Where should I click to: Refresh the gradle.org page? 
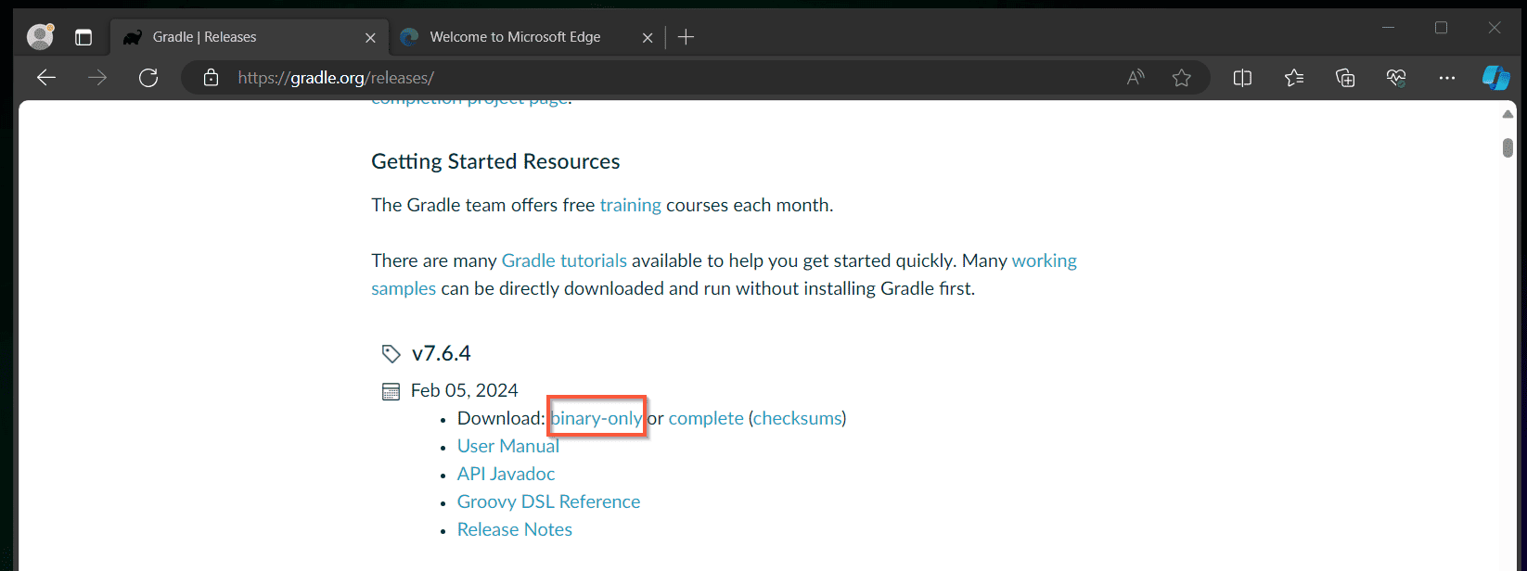148,78
